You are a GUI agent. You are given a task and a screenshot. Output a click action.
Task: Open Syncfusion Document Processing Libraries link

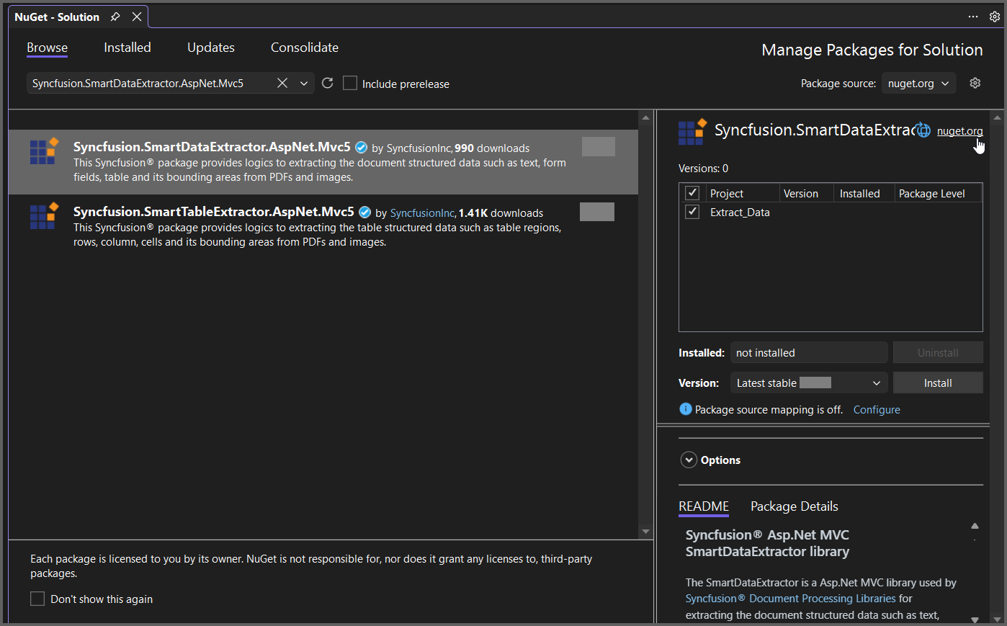pos(791,599)
